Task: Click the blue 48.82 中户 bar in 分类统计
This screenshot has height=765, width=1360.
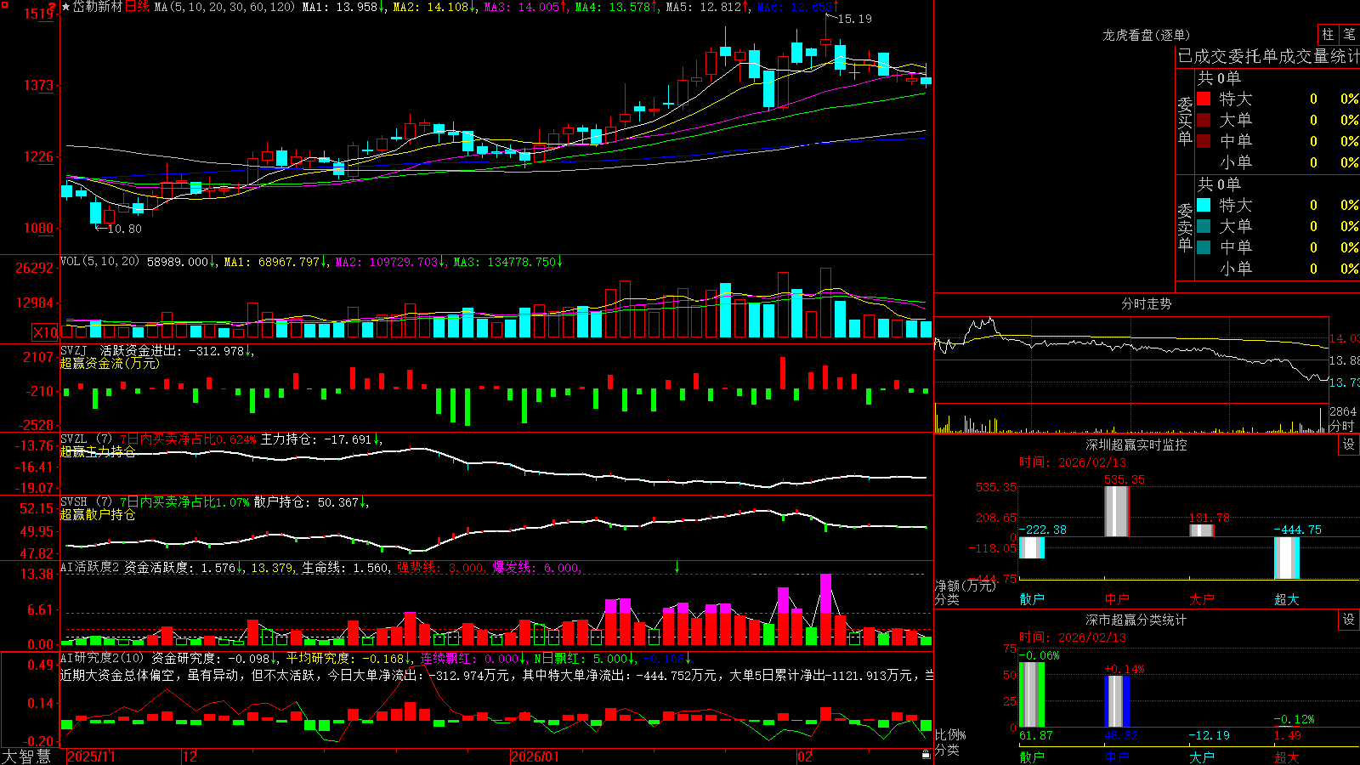Action: [x=1117, y=701]
